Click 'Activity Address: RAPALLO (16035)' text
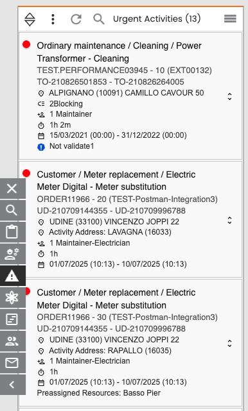 [110, 351]
